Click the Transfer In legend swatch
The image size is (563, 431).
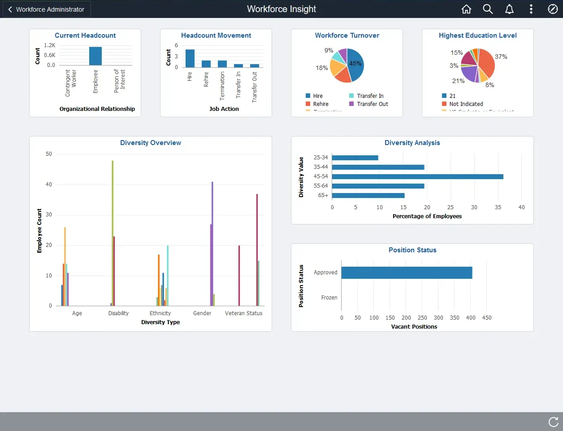pyautogui.click(x=351, y=96)
